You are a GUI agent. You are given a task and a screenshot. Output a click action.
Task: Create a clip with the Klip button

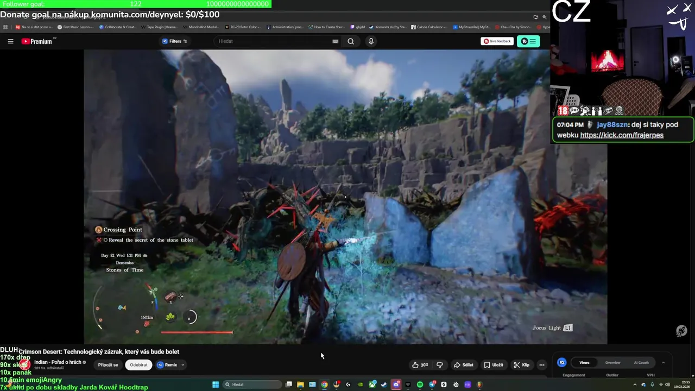click(522, 365)
